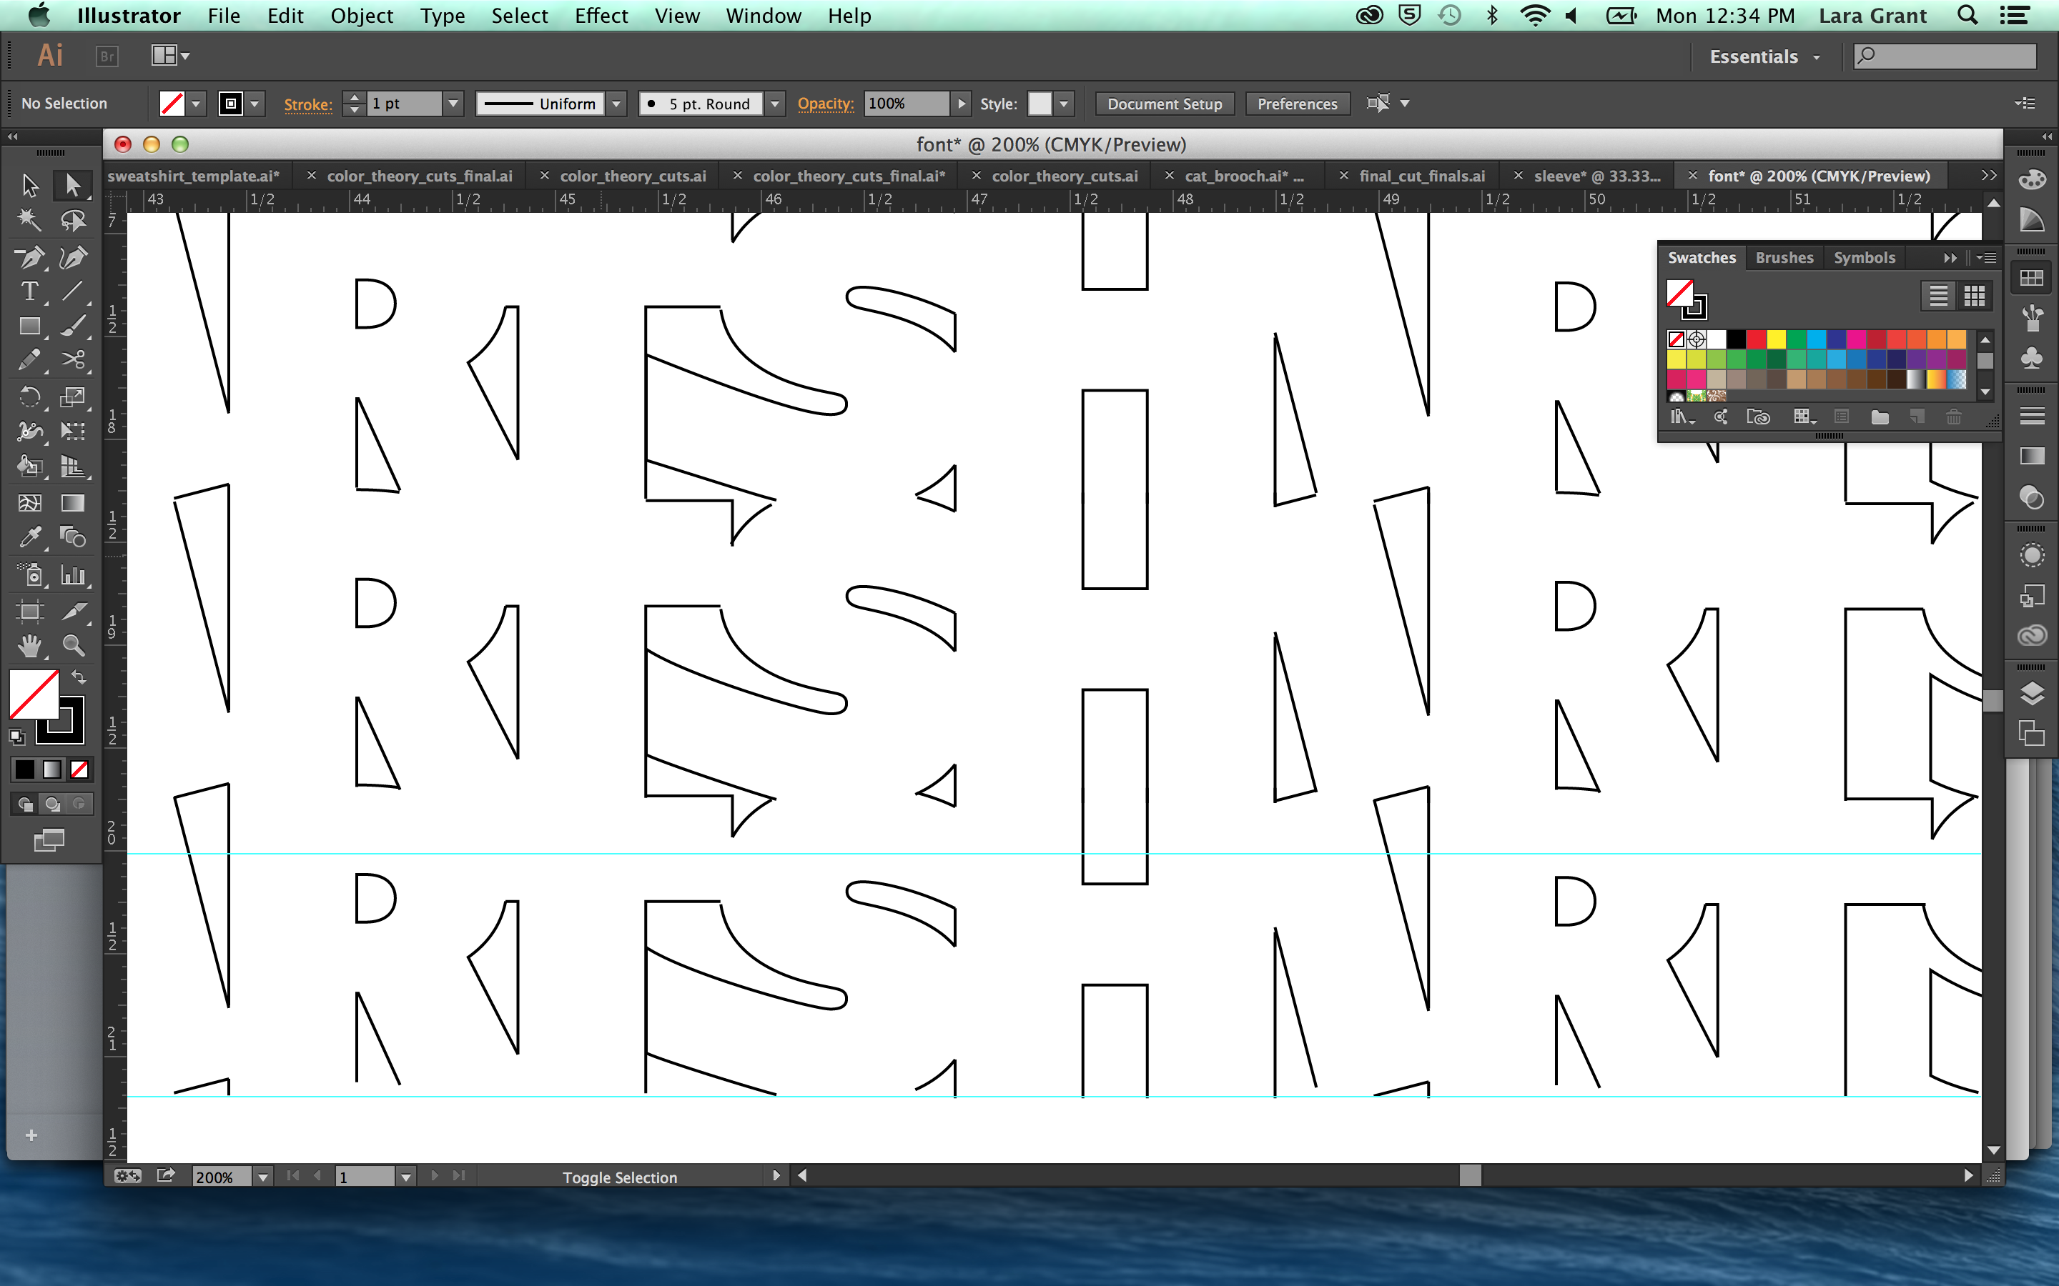Open the 5 pt. Round brush dropdown
Viewport: 2059px width, 1286px height.
[775, 104]
